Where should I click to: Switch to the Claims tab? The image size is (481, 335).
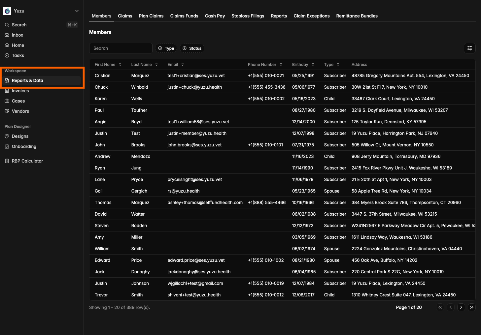pyautogui.click(x=125, y=16)
